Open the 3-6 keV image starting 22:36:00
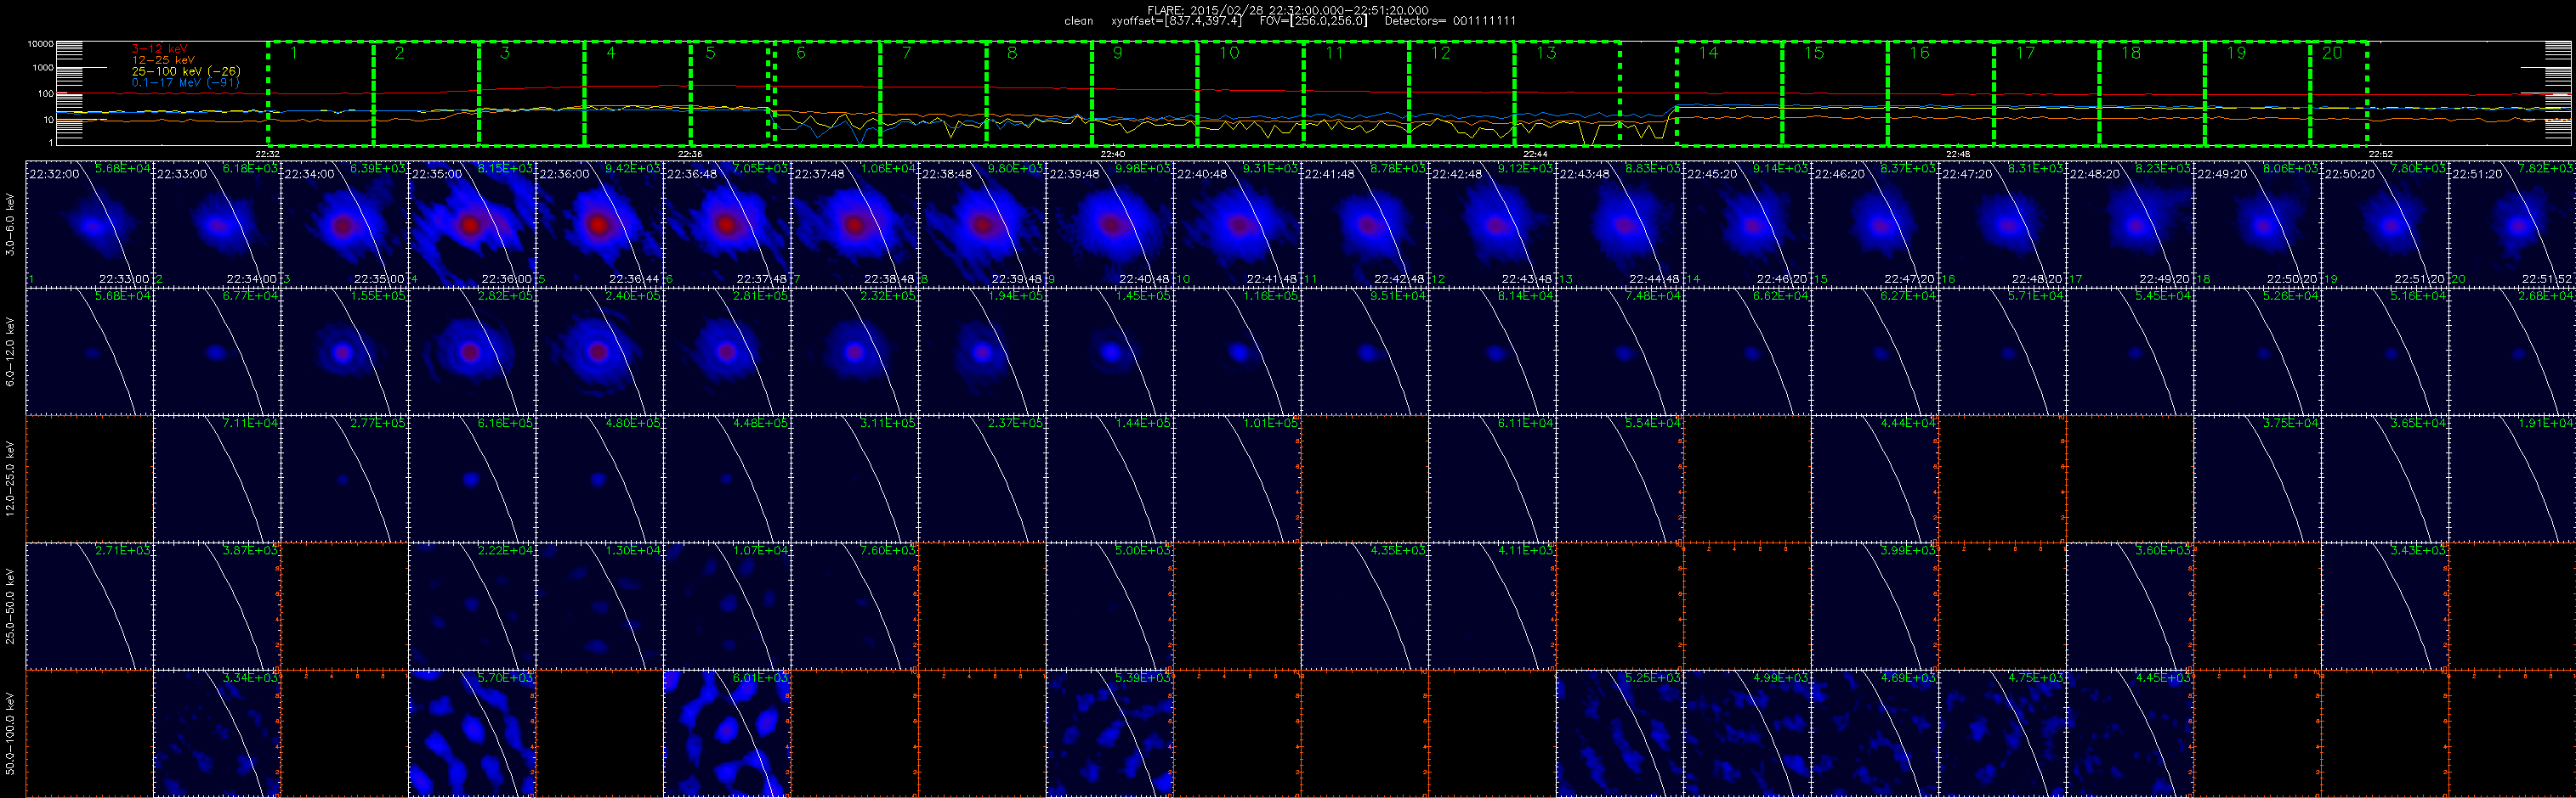This screenshot has height=798, width=2576. click(599, 224)
